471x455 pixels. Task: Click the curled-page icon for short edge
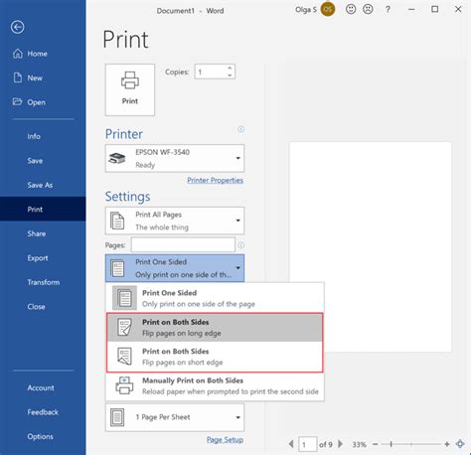[124, 357]
